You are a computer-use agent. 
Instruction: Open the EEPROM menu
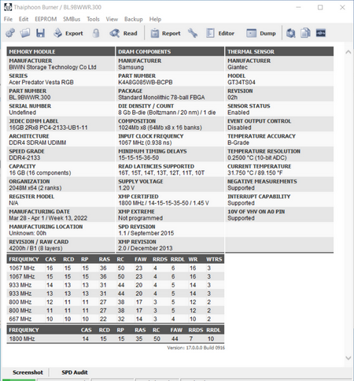[46, 19]
